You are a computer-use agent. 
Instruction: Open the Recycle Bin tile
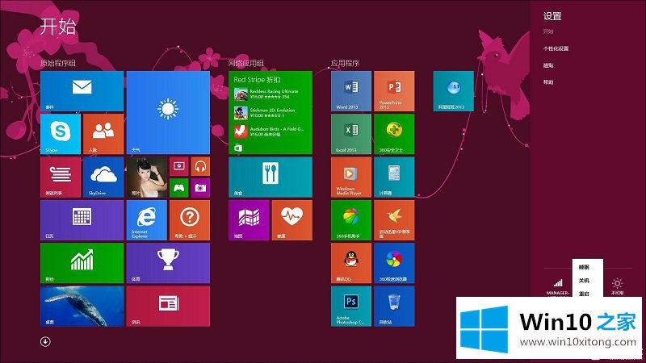[394, 307]
